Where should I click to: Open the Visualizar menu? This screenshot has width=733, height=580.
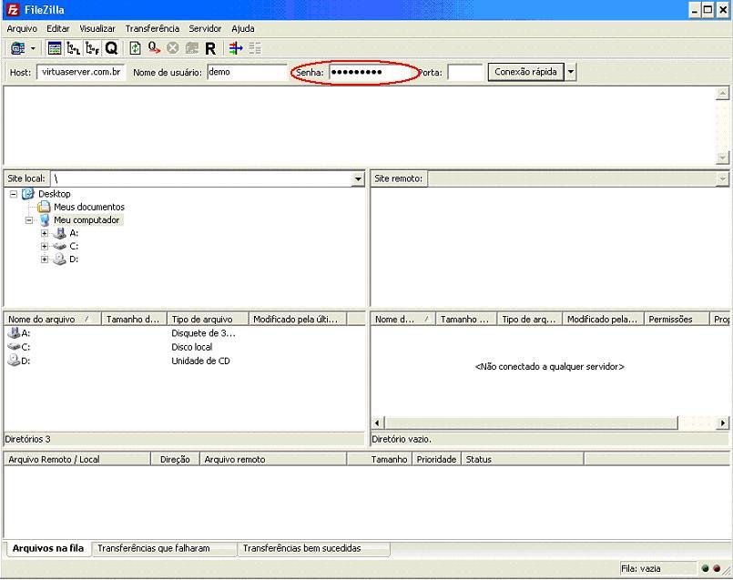[x=97, y=28]
